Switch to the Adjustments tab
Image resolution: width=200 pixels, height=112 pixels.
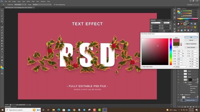point(181,21)
